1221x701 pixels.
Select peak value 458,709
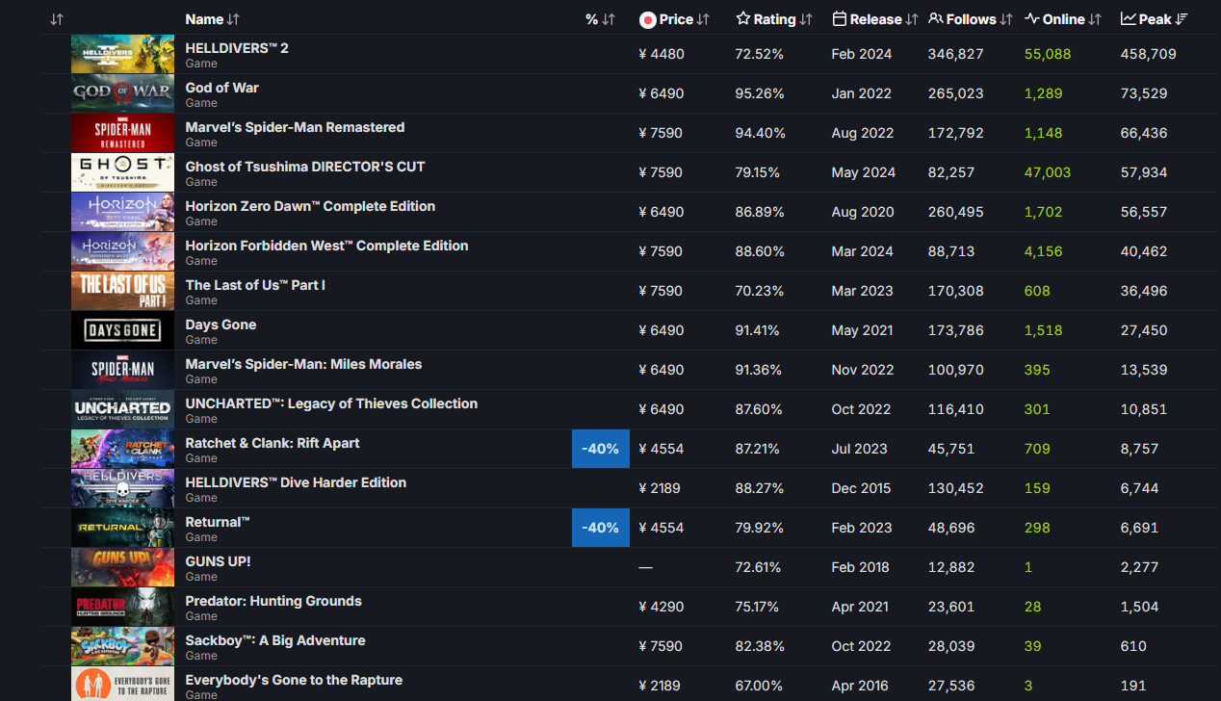coord(1149,54)
